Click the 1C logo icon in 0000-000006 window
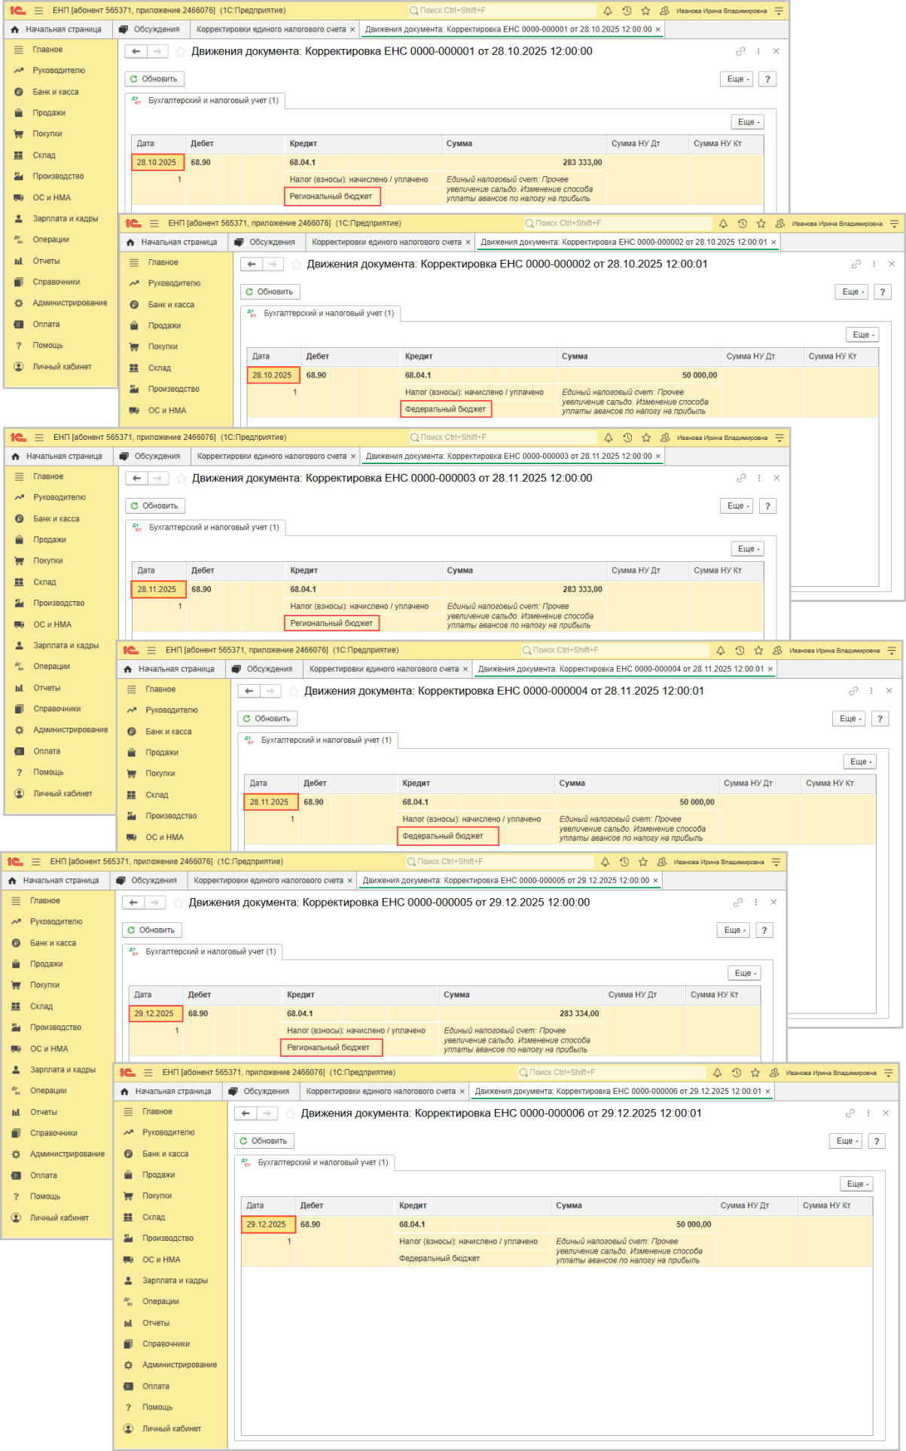 click(127, 1073)
